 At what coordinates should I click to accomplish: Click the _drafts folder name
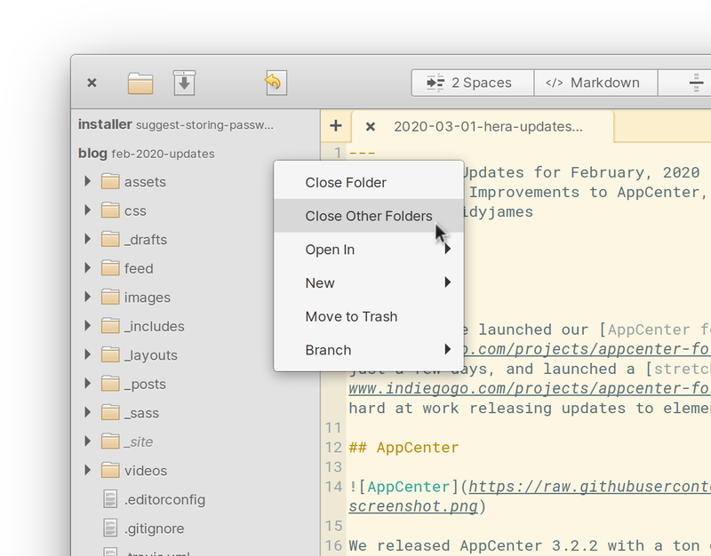point(146,240)
